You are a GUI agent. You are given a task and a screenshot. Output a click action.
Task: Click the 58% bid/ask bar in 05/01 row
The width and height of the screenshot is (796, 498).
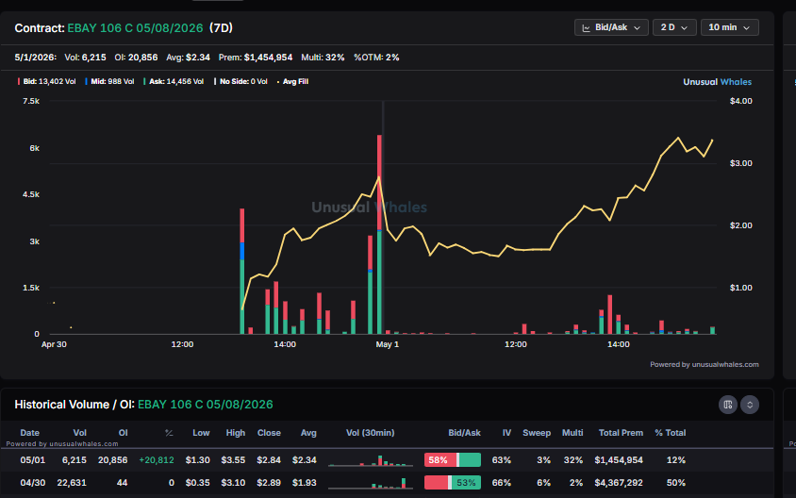453,460
